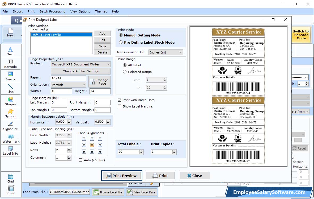The image size is (314, 199).
Task: Choose bottom-right label alignment
Action: click(x=100, y=152)
